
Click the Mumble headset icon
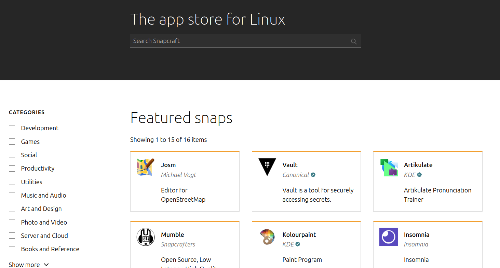(146, 237)
